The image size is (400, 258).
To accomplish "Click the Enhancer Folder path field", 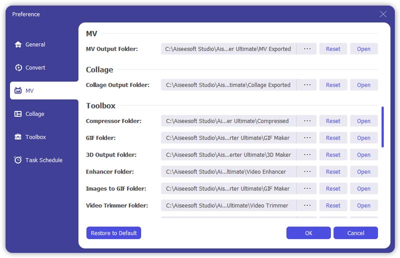I will tap(228, 171).
